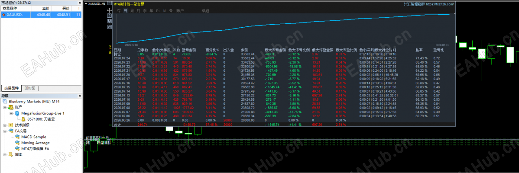Click the account icon for 8571800
Screen dimensions: 519x173
pos(24,119)
